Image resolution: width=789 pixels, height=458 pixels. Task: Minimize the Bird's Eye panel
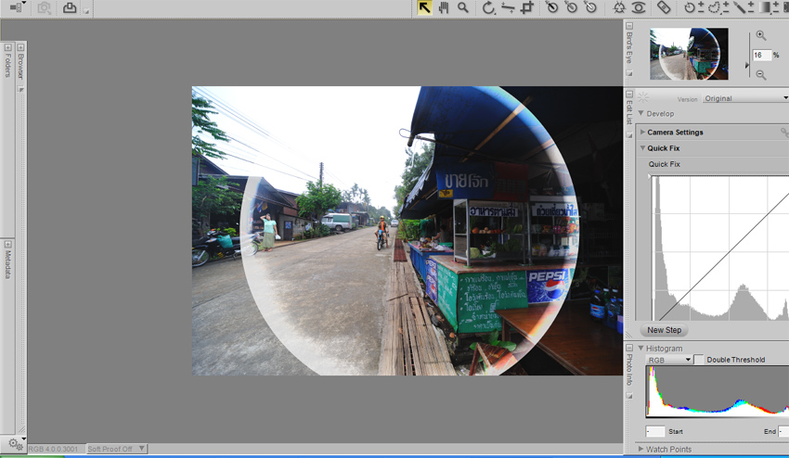coord(629,26)
